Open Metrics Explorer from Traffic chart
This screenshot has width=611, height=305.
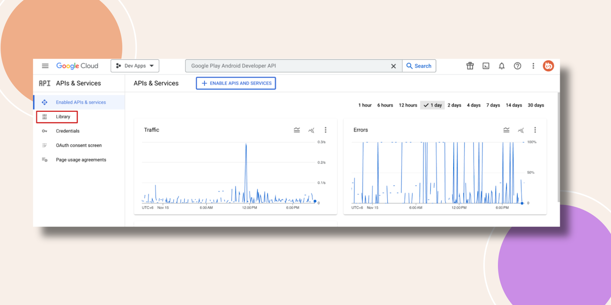click(x=311, y=130)
